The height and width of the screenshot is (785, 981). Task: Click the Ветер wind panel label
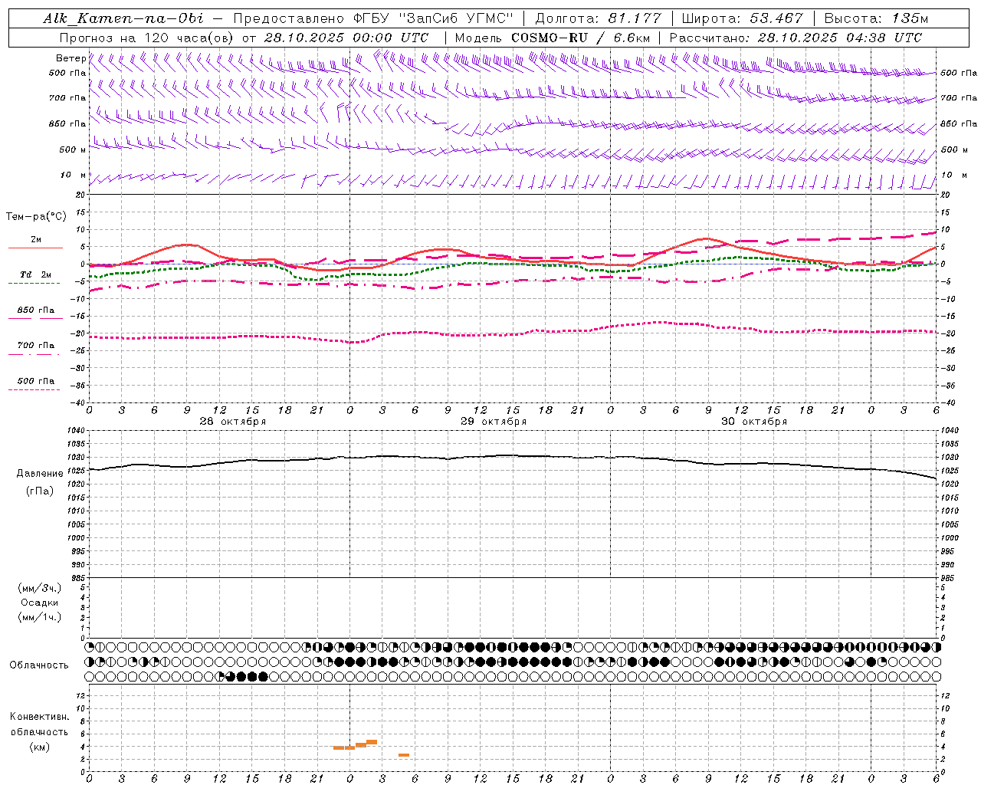(71, 58)
